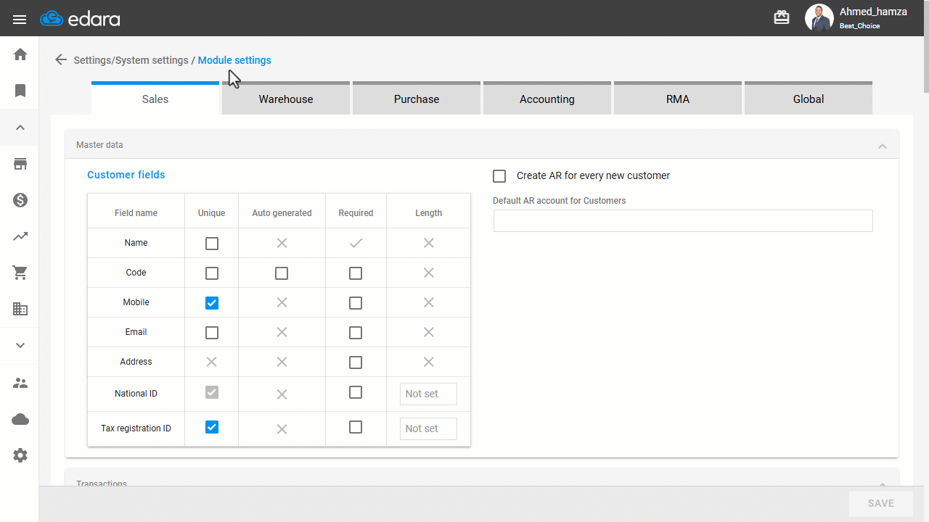Click the Module settings breadcrumb link
Screen dimensions: 929x522
click(234, 60)
